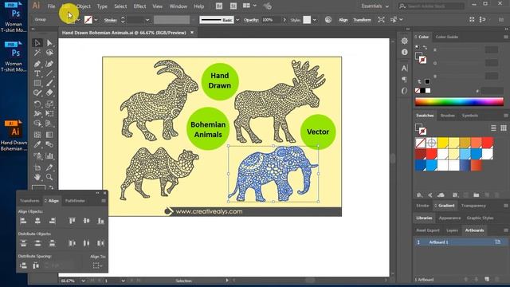This screenshot has width=510, height=287.
Task: Click Horizontal Distribute Center icon
Action: pyautogui.click(x=87, y=243)
